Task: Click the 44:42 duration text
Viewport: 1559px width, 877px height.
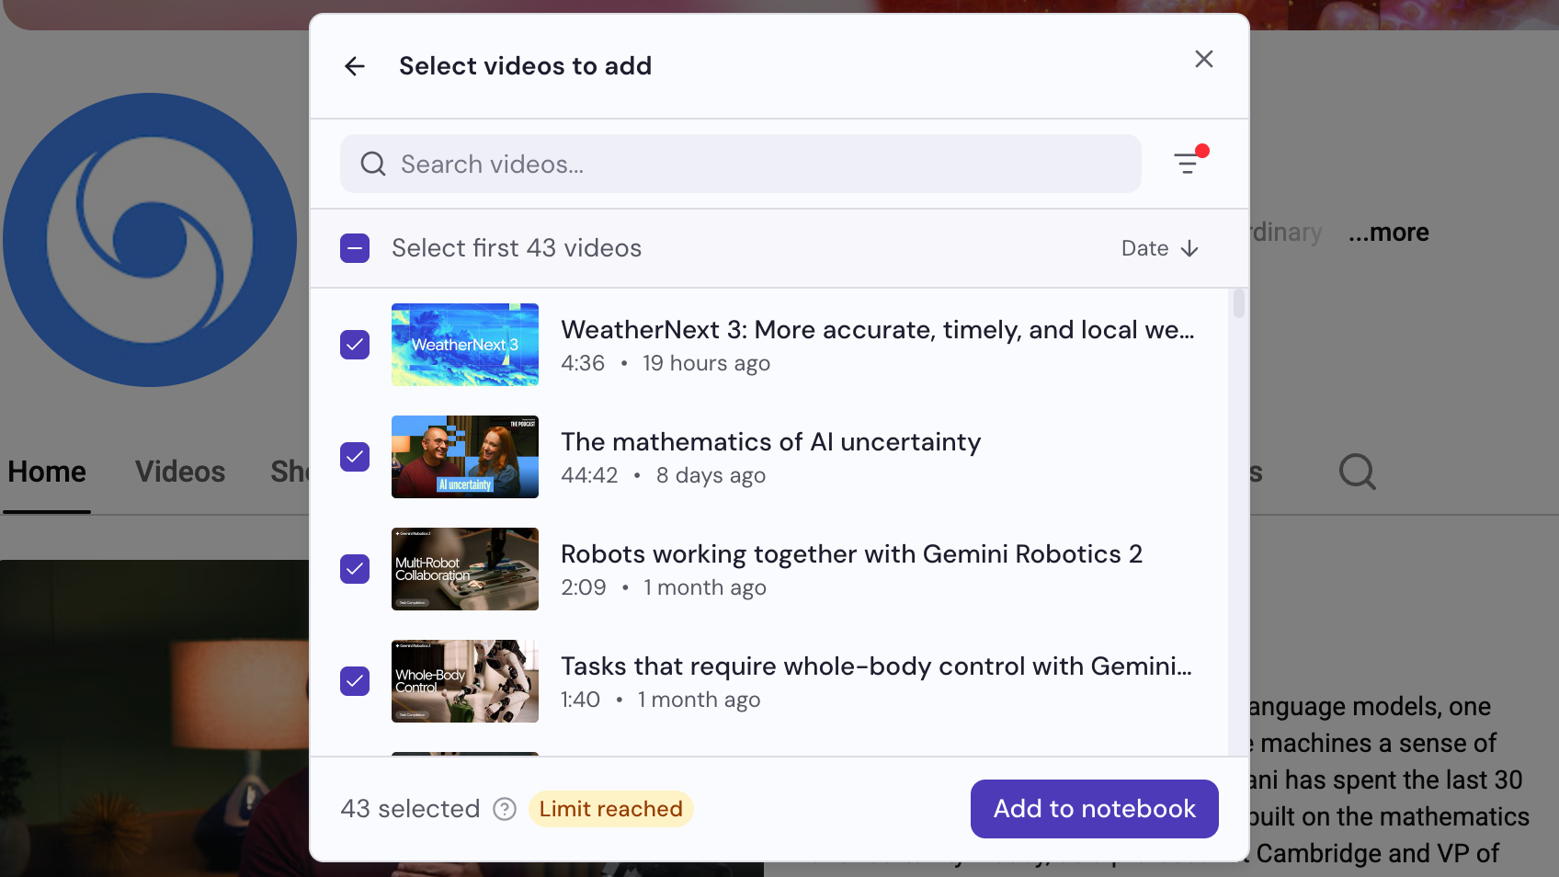Action: click(589, 476)
